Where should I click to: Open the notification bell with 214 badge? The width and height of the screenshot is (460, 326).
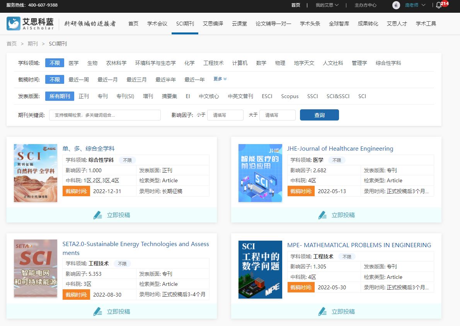439,5
